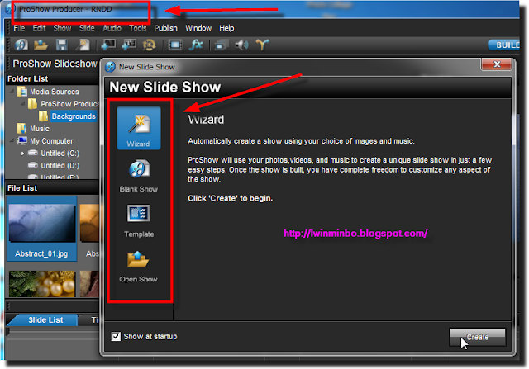
Task: Open the Slide menu
Action: [87, 28]
